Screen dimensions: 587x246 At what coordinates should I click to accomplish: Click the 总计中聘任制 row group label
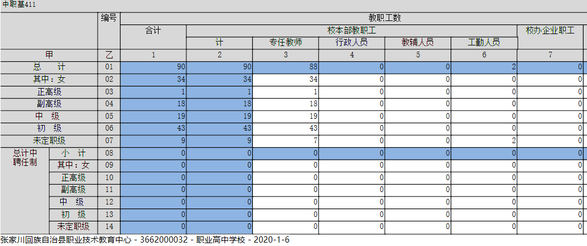(x=24, y=157)
